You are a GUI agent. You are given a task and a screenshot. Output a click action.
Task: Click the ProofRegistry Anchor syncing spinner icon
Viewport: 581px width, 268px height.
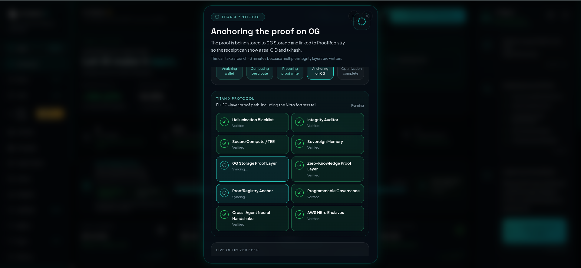224,193
